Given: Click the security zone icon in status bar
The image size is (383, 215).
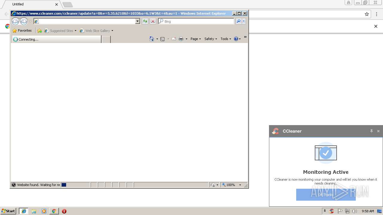Looking at the screenshot, I should (x=212, y=185).
